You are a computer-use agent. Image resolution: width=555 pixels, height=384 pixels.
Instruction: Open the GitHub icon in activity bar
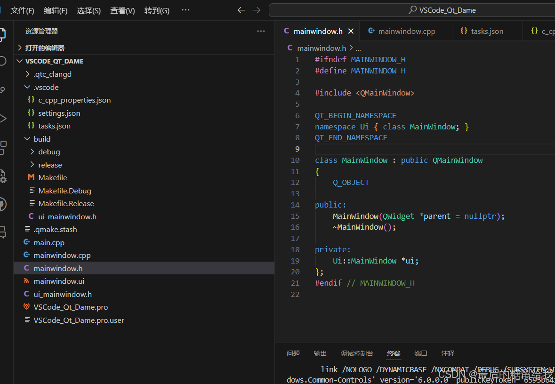click(x=3, y=204)
